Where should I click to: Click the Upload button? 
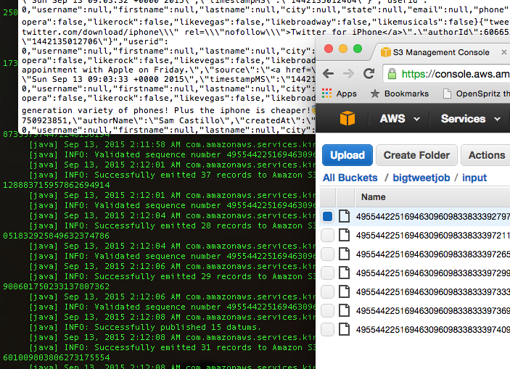347,155
